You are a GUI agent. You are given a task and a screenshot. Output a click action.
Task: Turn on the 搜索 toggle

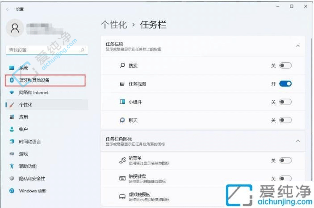[x=285, y=65]
